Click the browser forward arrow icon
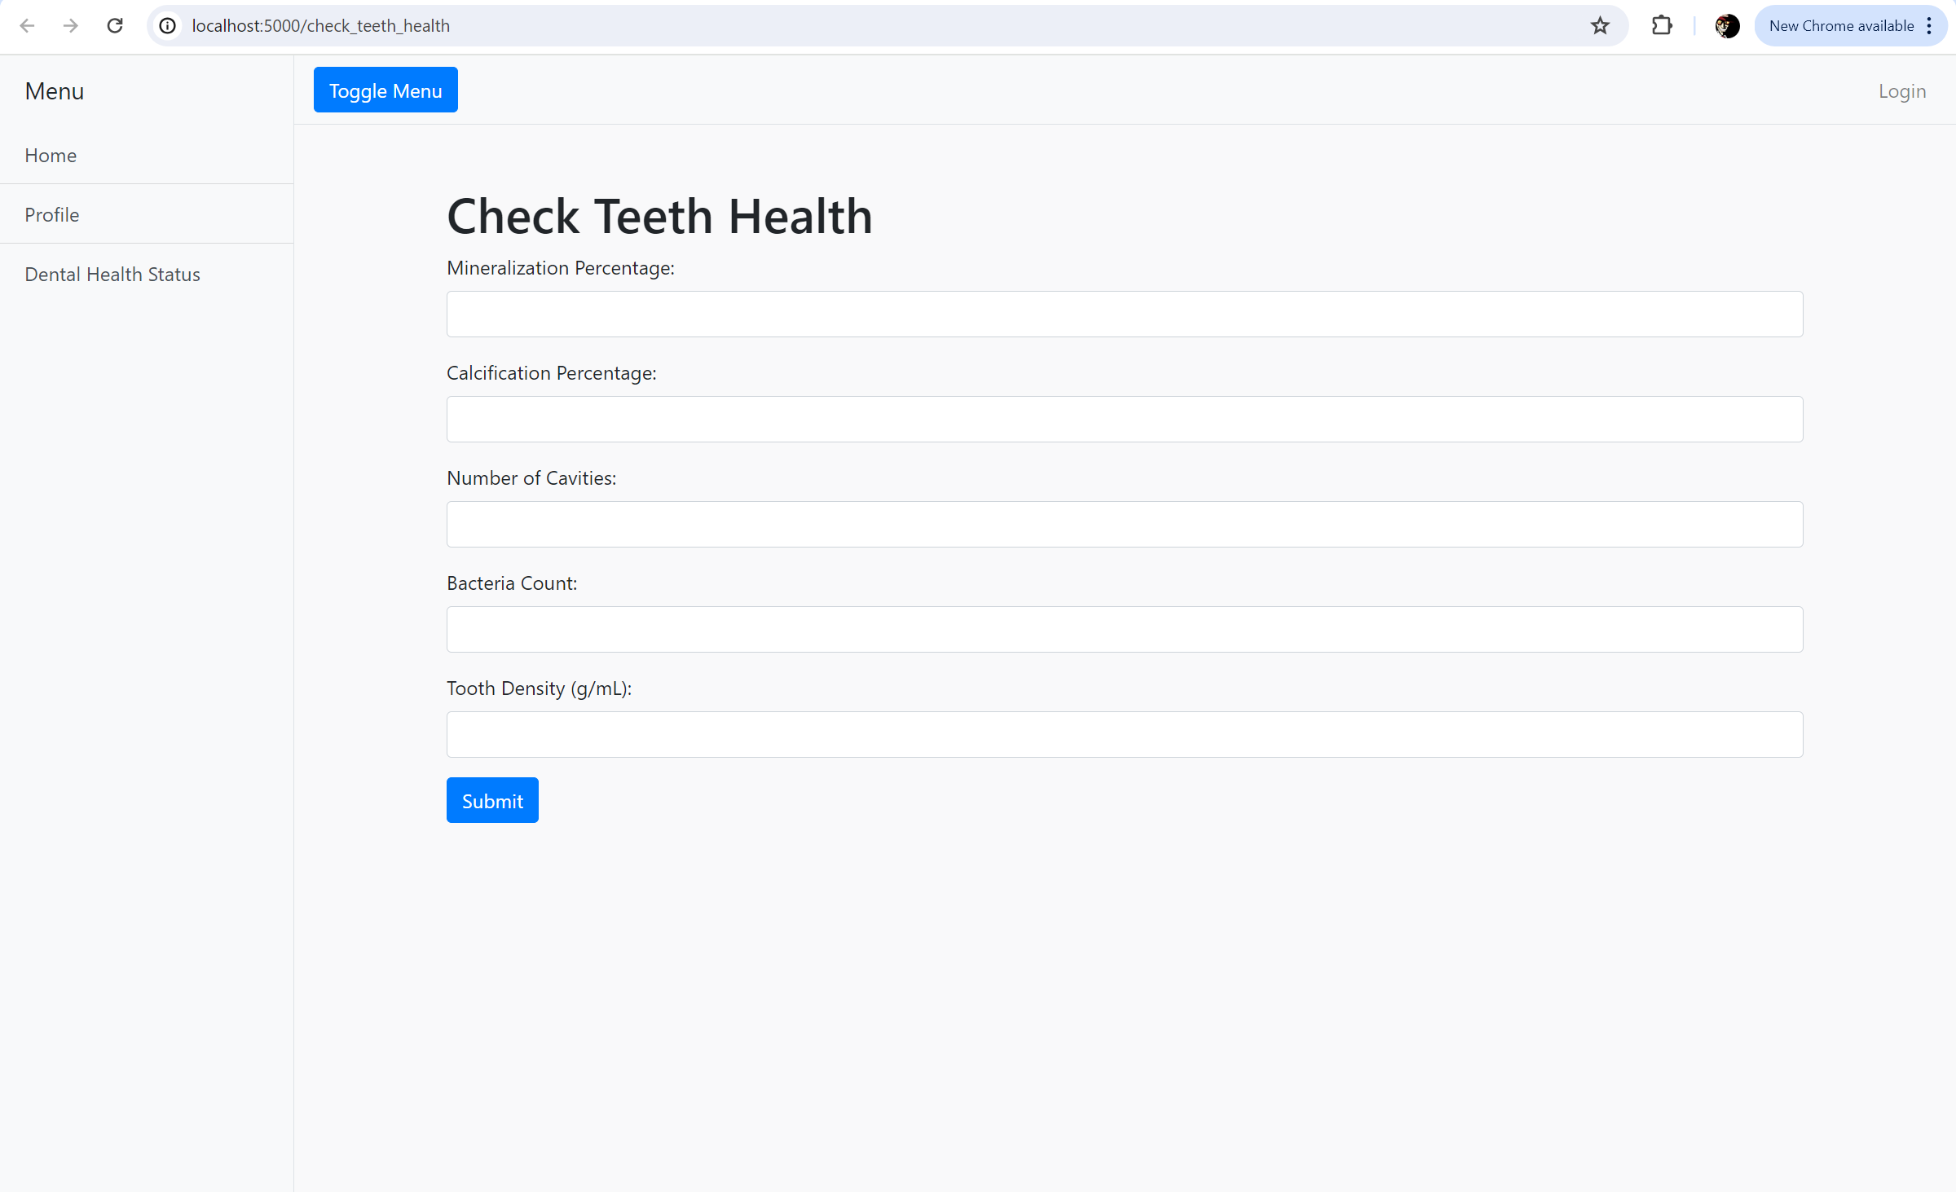Screen dimensions: 1956x1192 (x=71, y=26)
